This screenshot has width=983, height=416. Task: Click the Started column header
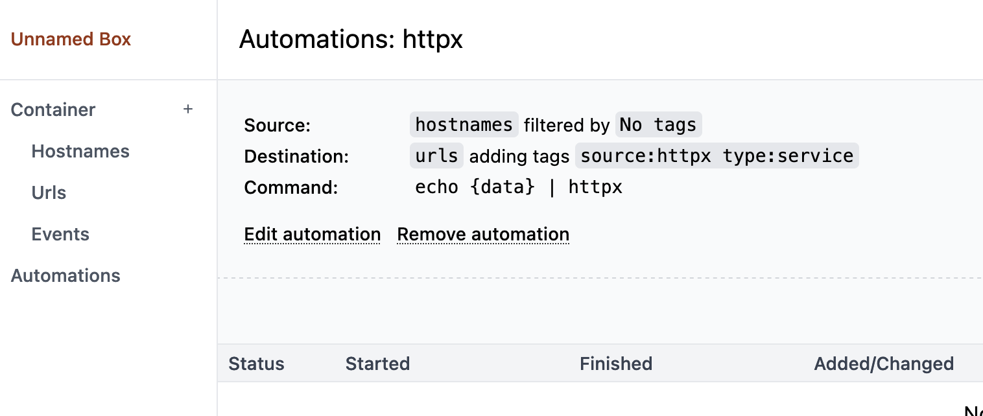pos(377,364)
